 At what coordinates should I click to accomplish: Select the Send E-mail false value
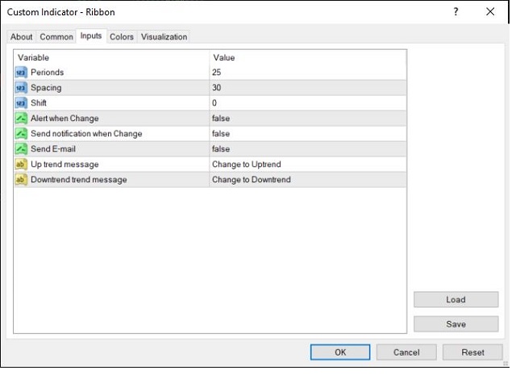coord(308,149)
